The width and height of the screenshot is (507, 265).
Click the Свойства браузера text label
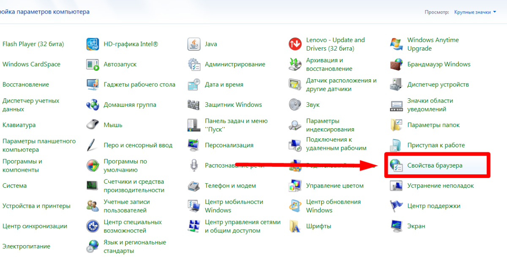(x=435, y=165)
